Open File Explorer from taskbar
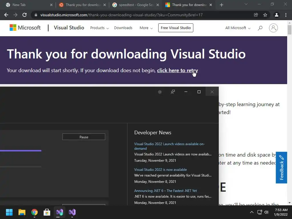Viewport: 292px width, 219px height. point(22,212)
